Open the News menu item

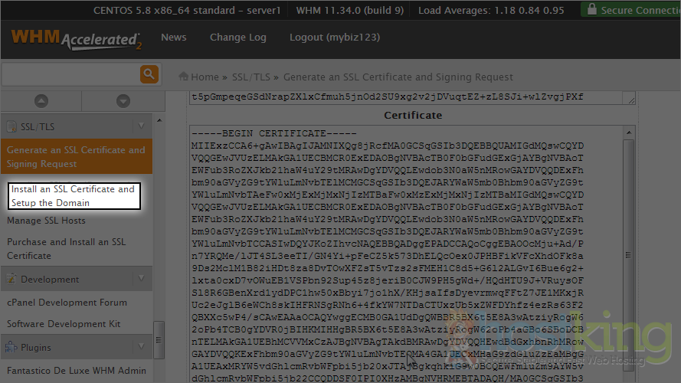tap(173, 38)
